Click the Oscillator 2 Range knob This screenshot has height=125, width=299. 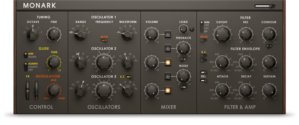(x=80, y=62)
